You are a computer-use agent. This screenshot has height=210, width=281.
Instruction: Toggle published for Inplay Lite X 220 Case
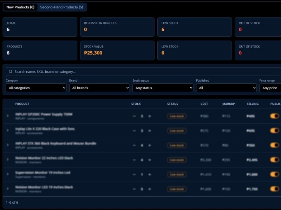point(275,131)
